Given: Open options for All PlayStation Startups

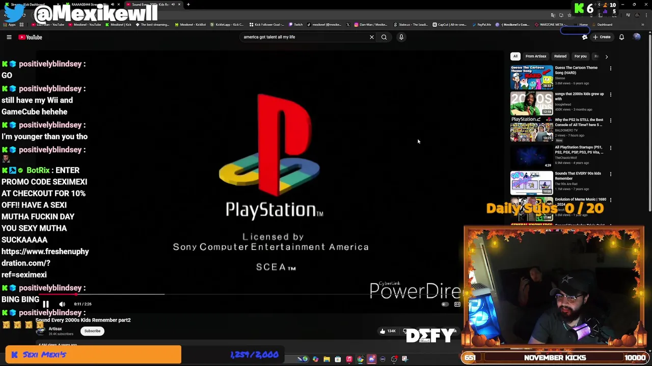Looking at the screenshot, I should [611, 148].
